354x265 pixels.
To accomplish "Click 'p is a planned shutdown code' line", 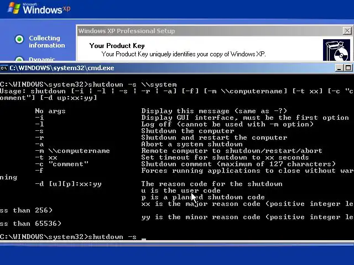I will (x=203, y=197).
